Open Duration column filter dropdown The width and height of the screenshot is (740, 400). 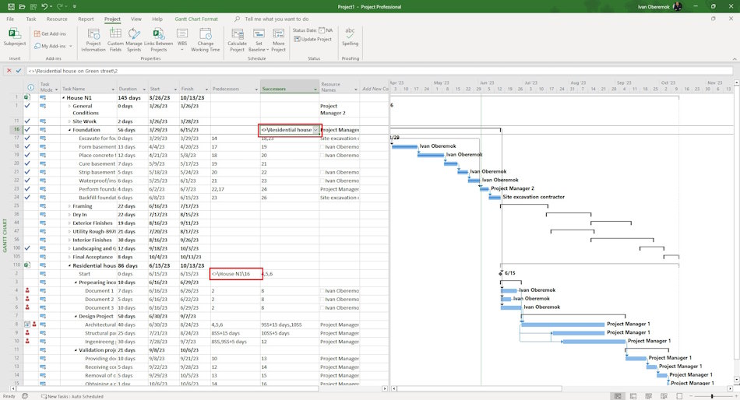144,89
